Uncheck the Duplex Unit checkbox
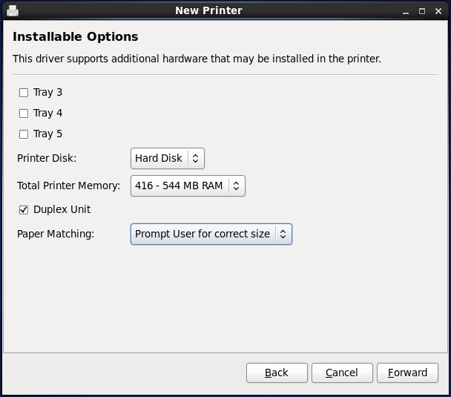This screenshot has height=397, width=451. 24,210
